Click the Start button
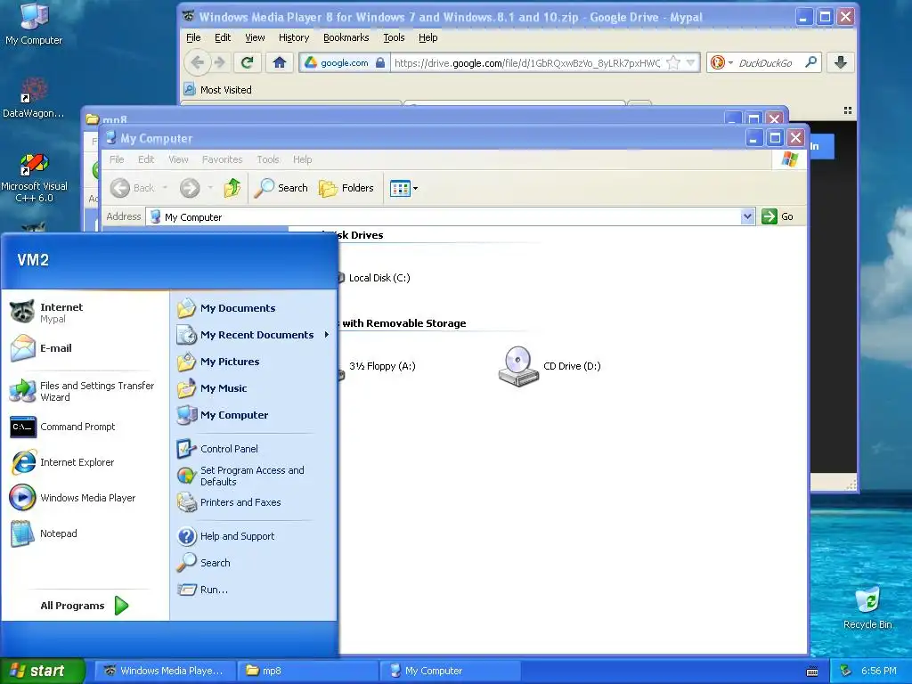The image size is (912, 684). click(x=43, y=671)
